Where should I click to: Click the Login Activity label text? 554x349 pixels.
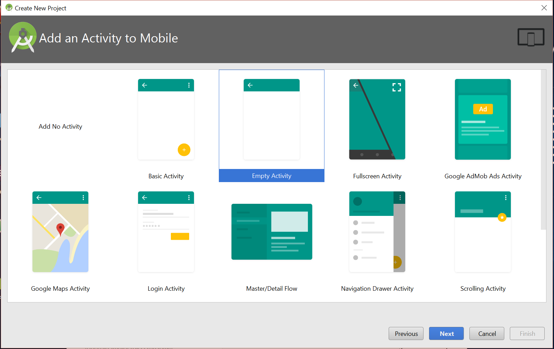pyautogui.click(x=166, y=289)
